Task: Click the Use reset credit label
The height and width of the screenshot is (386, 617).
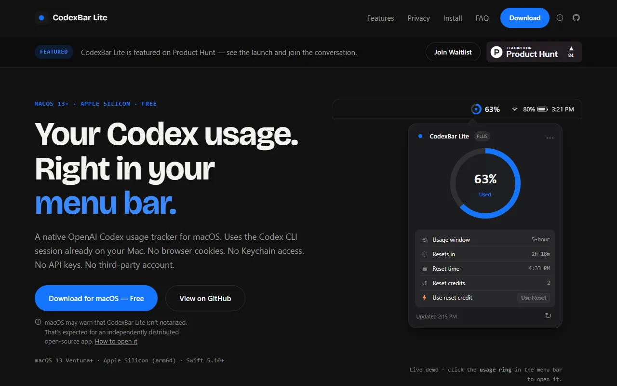Action: [453, 298]
